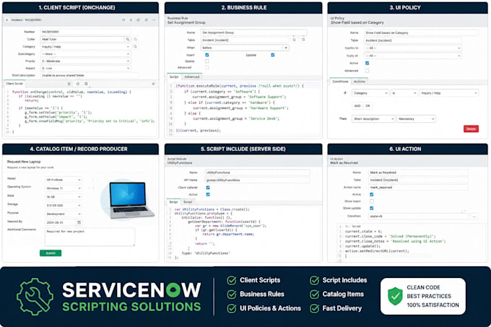Open the Subcategory dropdown on Incident form
This screenshot has height=327, width=491.
[x=85, y=54]
